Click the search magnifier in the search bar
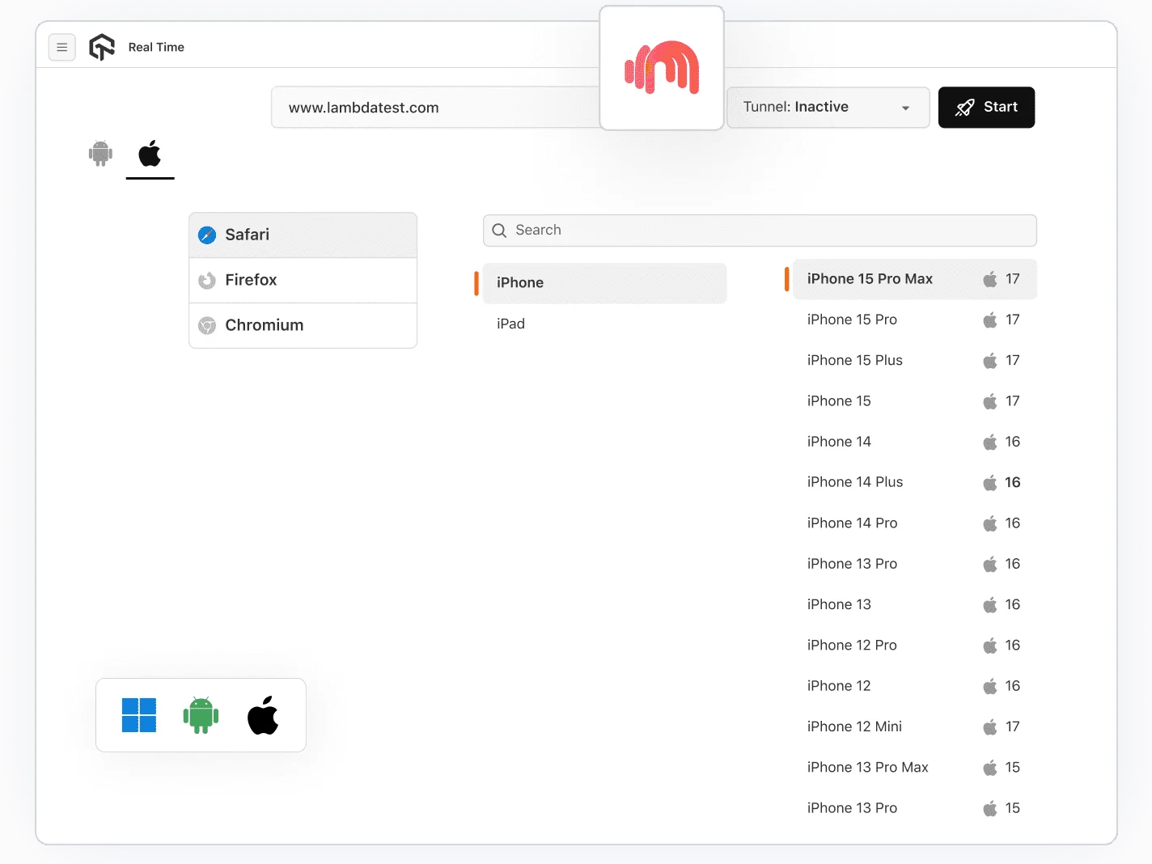1152x864 pixels. click(x=498, y=231)
